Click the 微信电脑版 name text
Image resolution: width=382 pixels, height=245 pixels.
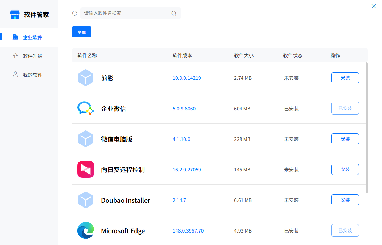pyautogui.click(x=117, y=139)
